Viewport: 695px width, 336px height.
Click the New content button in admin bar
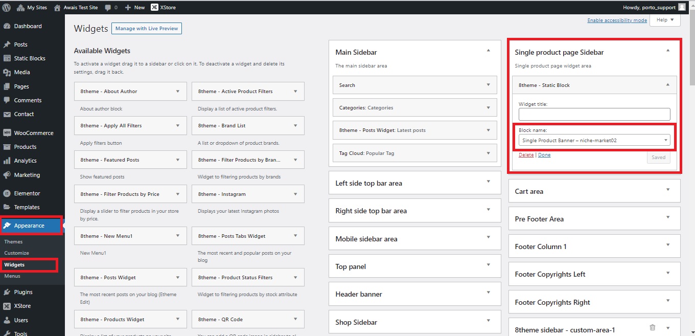point(135,7)
